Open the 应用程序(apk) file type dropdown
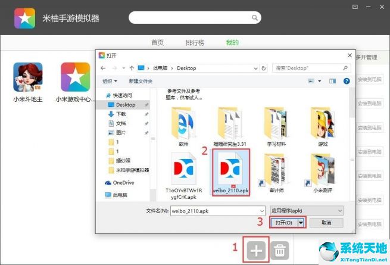Screen dimensions: 390x265 (x=307, y=211)
